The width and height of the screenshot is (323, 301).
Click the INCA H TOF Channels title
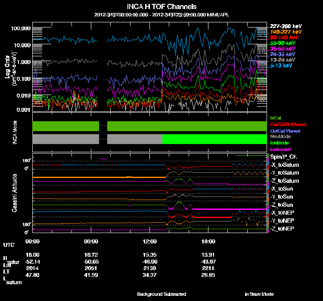pyautogui.click(x=161, y=7)
